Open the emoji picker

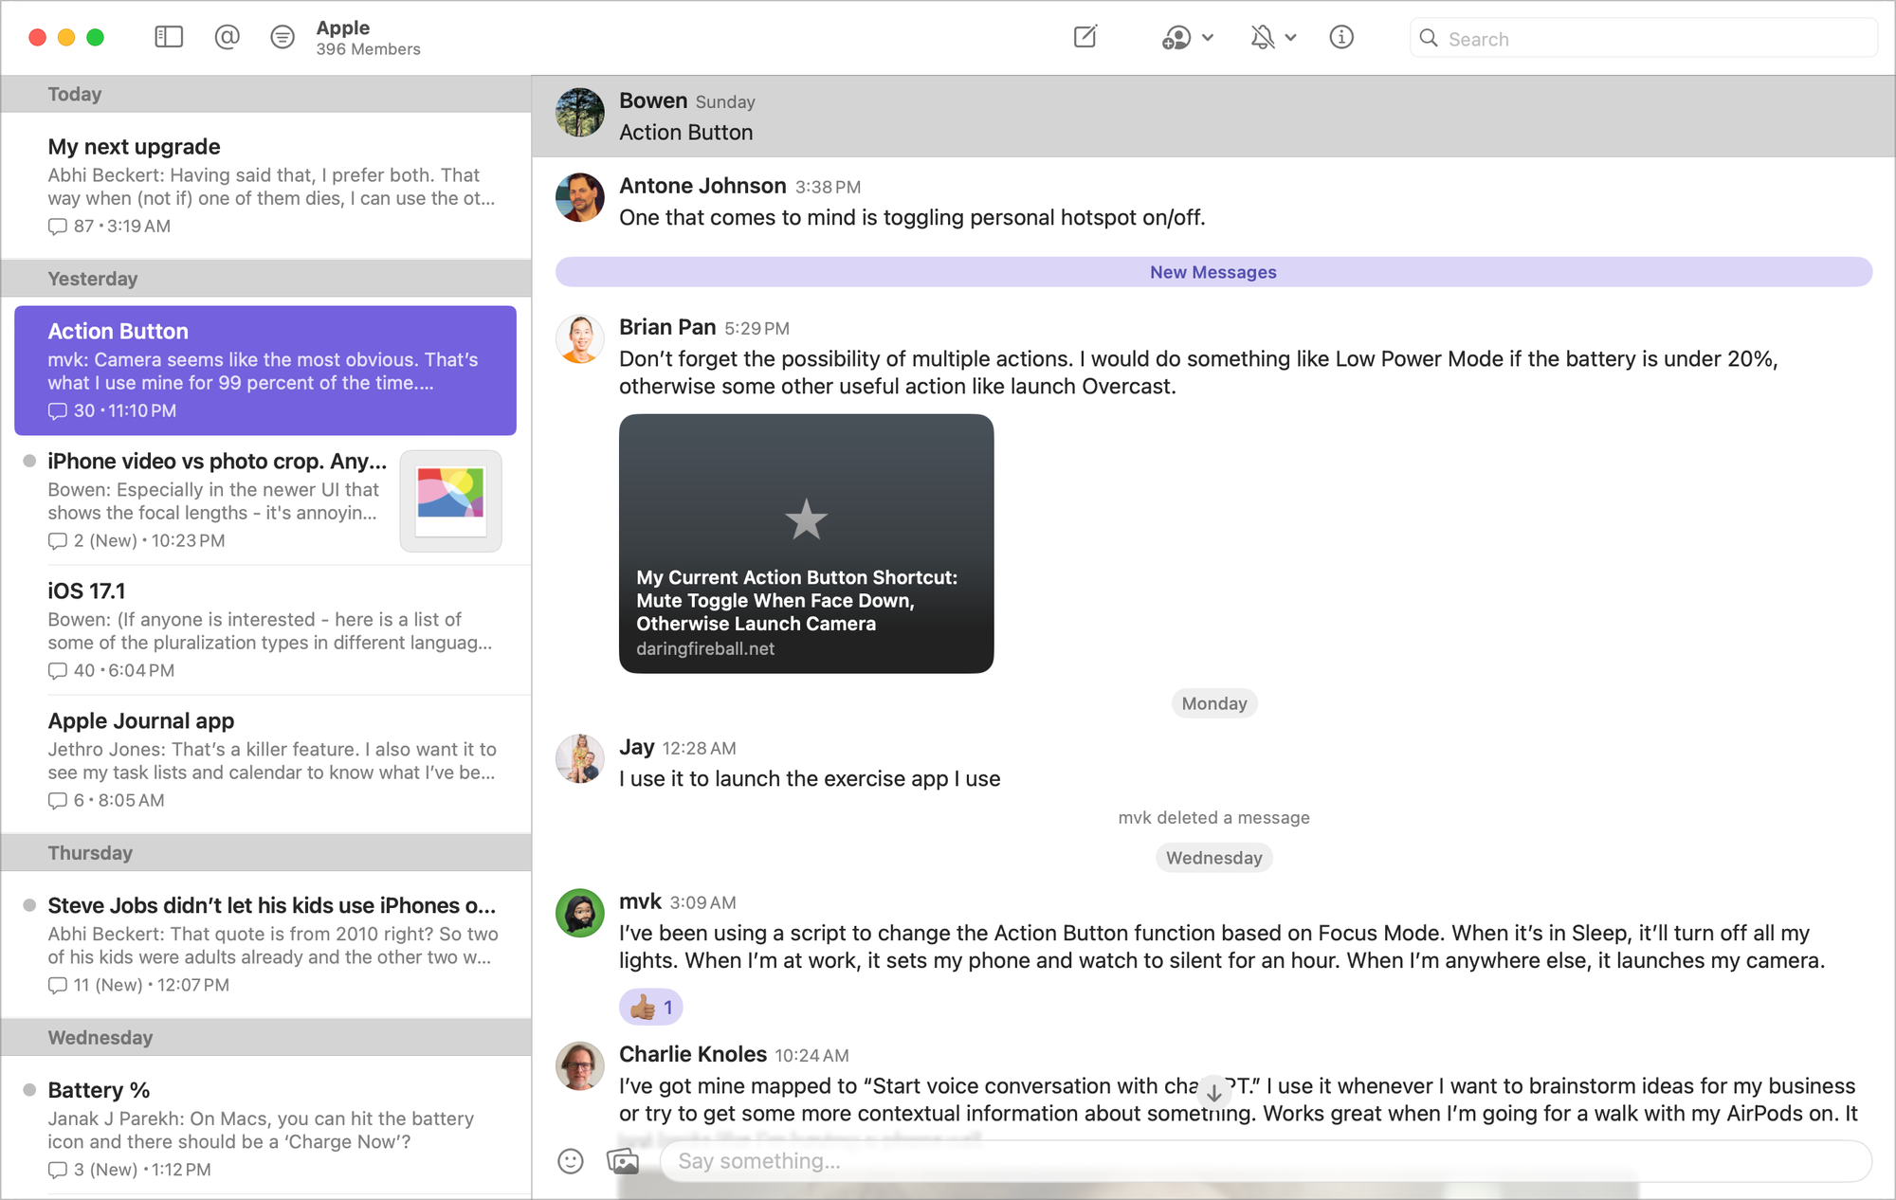(x=571, y=1161)
